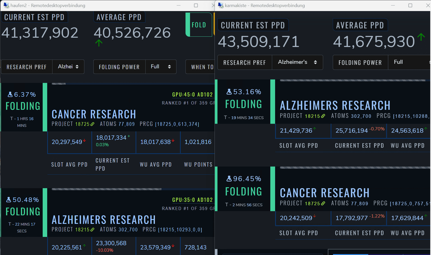The height and width of the screenshot is (255, 431).
Task: Click the RESEARCH PREF label in haufen2
Action: tap(27, 67)
